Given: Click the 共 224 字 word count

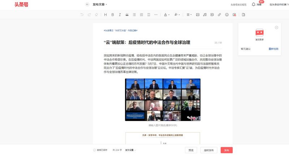Looking at the screenshot, I should click(x=117, y=150).
